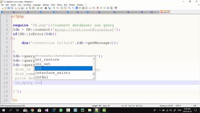Toggle word wrap in the toolbar
The height and width of the screenshot is (113, 200).
click(x=69, y=8)
